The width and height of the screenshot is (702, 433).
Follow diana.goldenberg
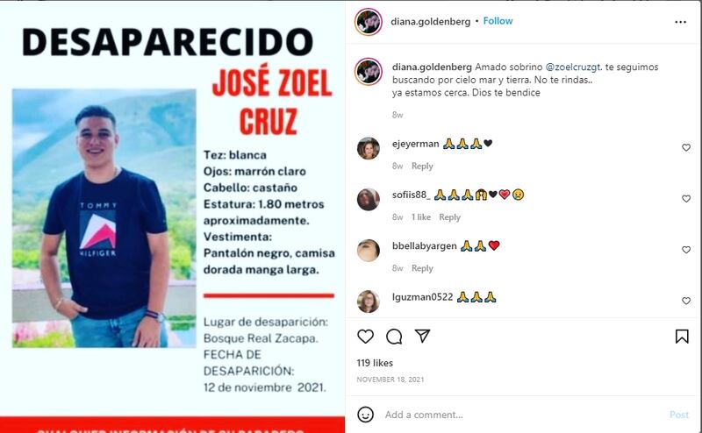click(498, 21)
